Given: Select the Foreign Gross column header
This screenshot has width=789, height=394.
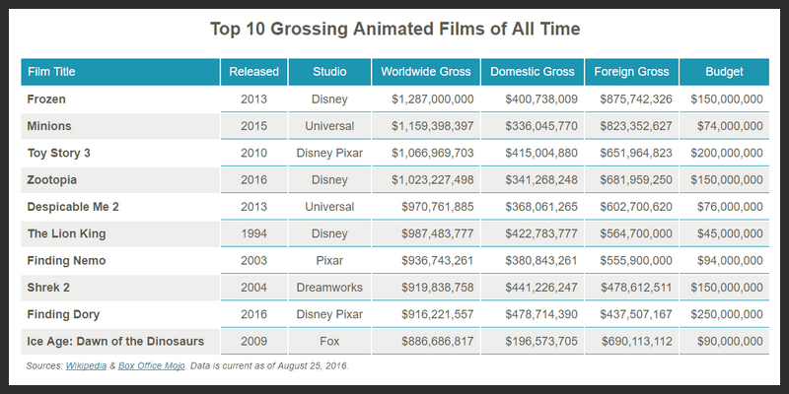Looking at the screenshot, I should pyautogui.click(x=632, y=72).
